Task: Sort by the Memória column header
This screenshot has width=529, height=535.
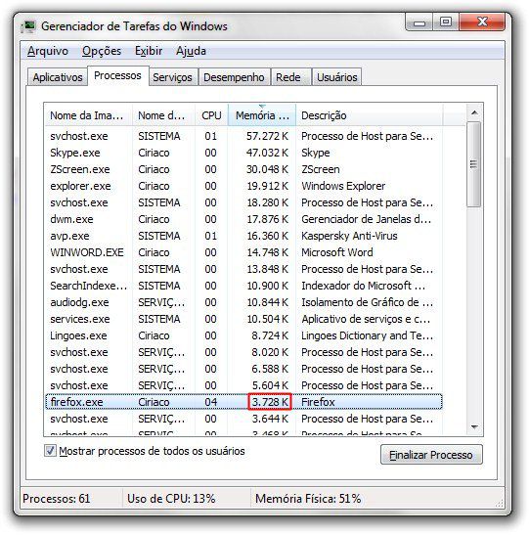Action: pos(262,115)
